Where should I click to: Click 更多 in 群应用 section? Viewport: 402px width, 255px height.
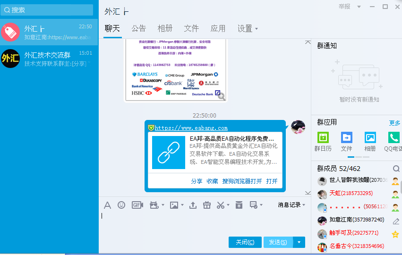(x=394, y=123)
